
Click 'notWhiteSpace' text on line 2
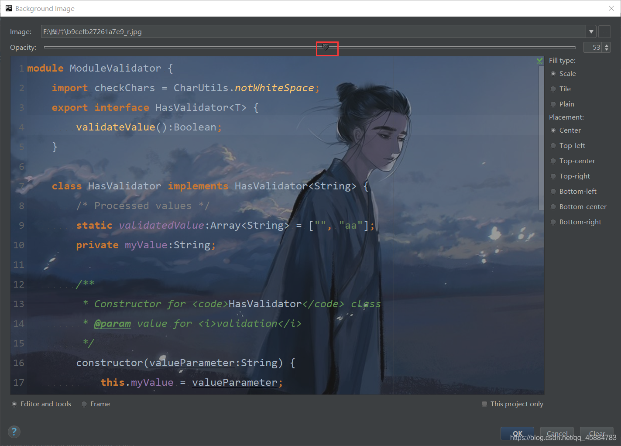point(274,88)
